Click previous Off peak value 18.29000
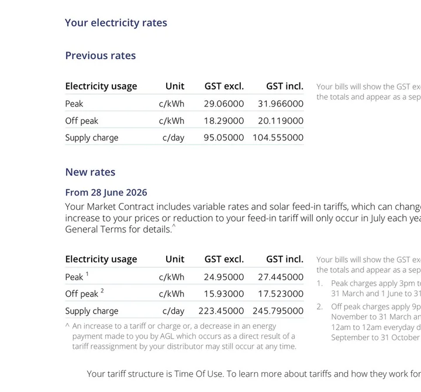421x392 pixels. [223, 121]
